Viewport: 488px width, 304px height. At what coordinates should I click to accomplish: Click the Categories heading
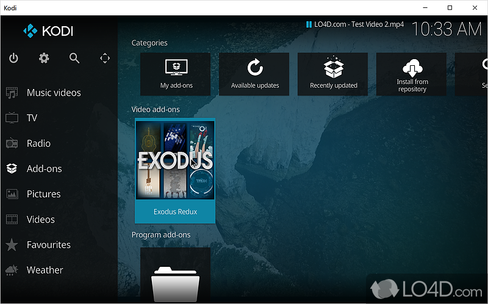coord(149,43)
